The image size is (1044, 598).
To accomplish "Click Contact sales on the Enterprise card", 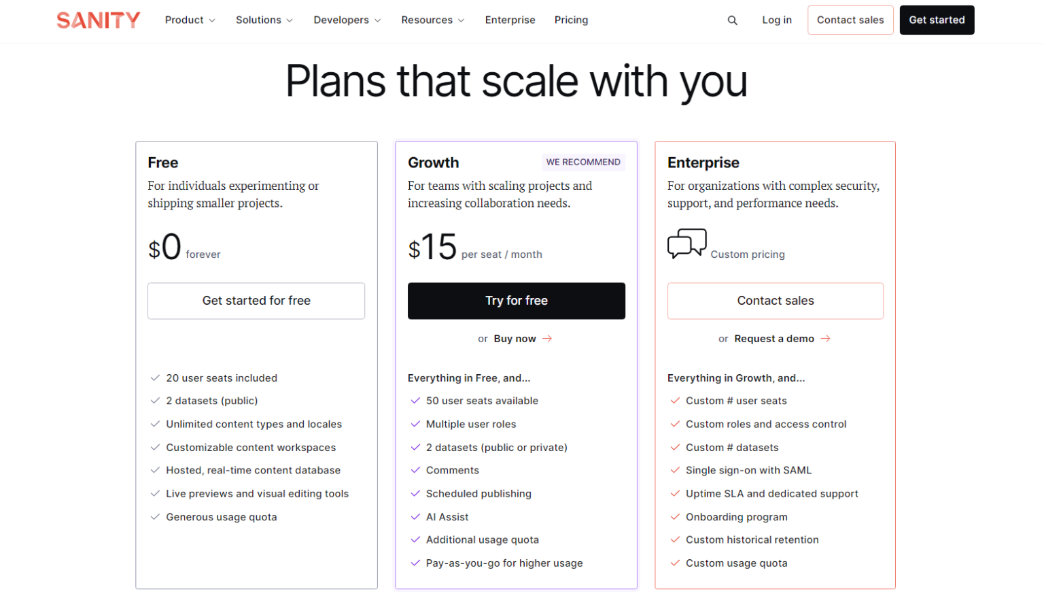I will [775, 300].
